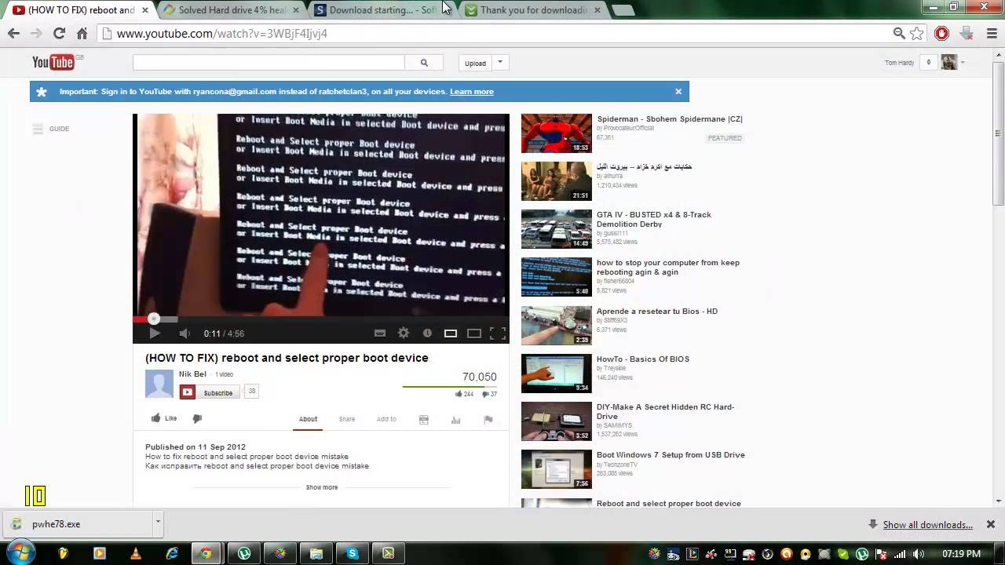1005x565 pixels.
Task: Dismiss the blue sign-in notification banner
Action: [x=678, y=91]
